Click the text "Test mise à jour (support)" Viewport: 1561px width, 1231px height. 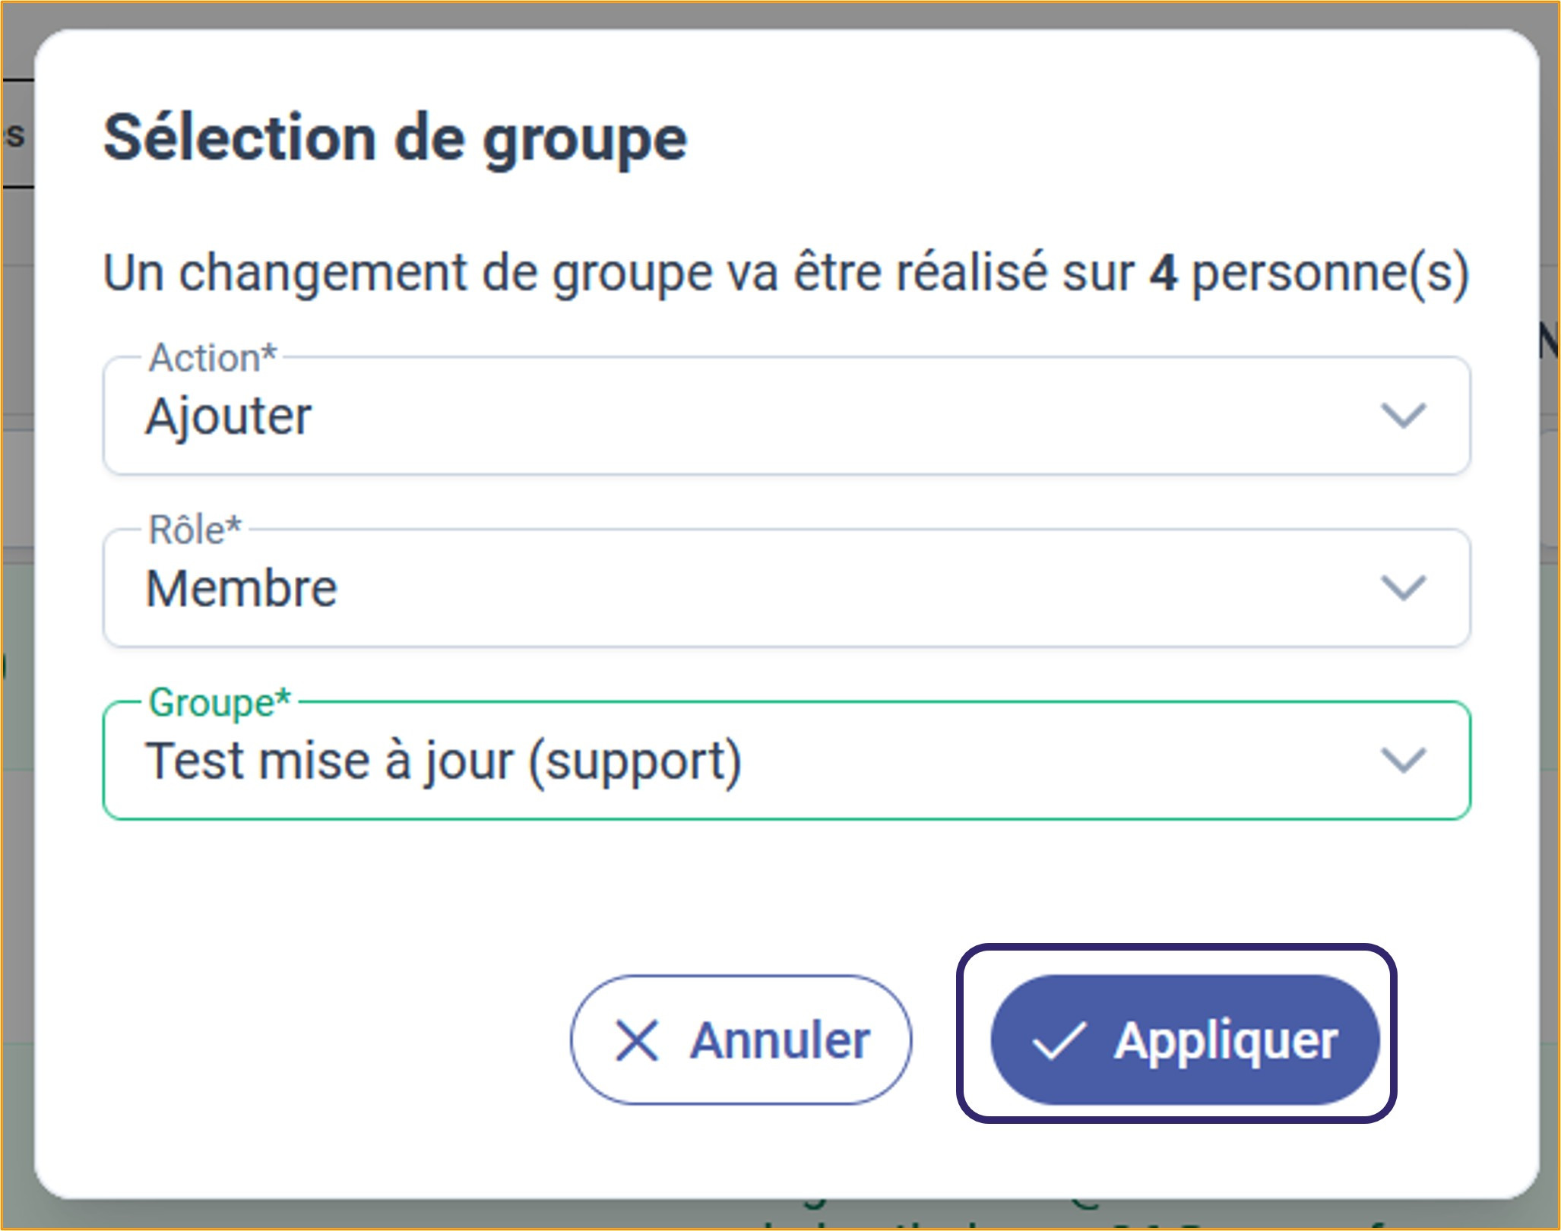pos(443,761)
